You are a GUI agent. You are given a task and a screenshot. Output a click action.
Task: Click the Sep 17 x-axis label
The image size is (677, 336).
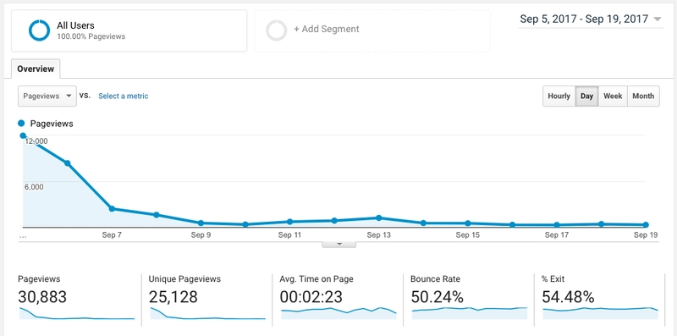point(557,235)
